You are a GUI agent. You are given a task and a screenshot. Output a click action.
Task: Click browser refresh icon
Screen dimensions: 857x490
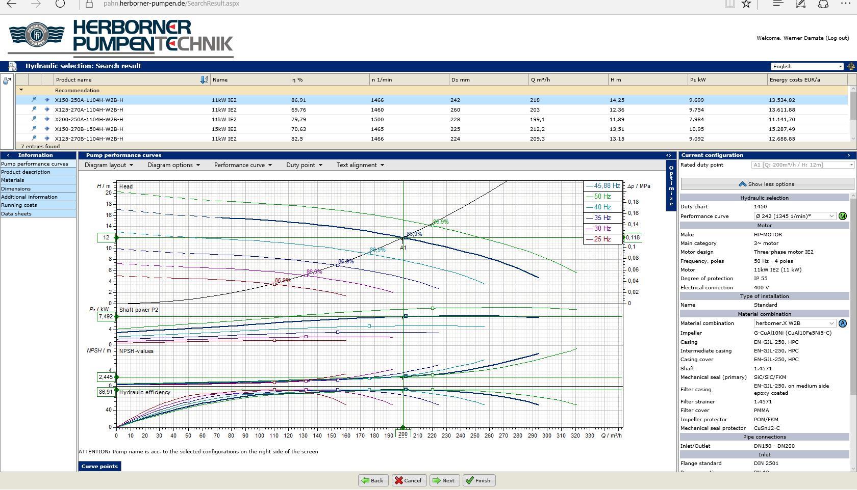click(x=60, y=4)
